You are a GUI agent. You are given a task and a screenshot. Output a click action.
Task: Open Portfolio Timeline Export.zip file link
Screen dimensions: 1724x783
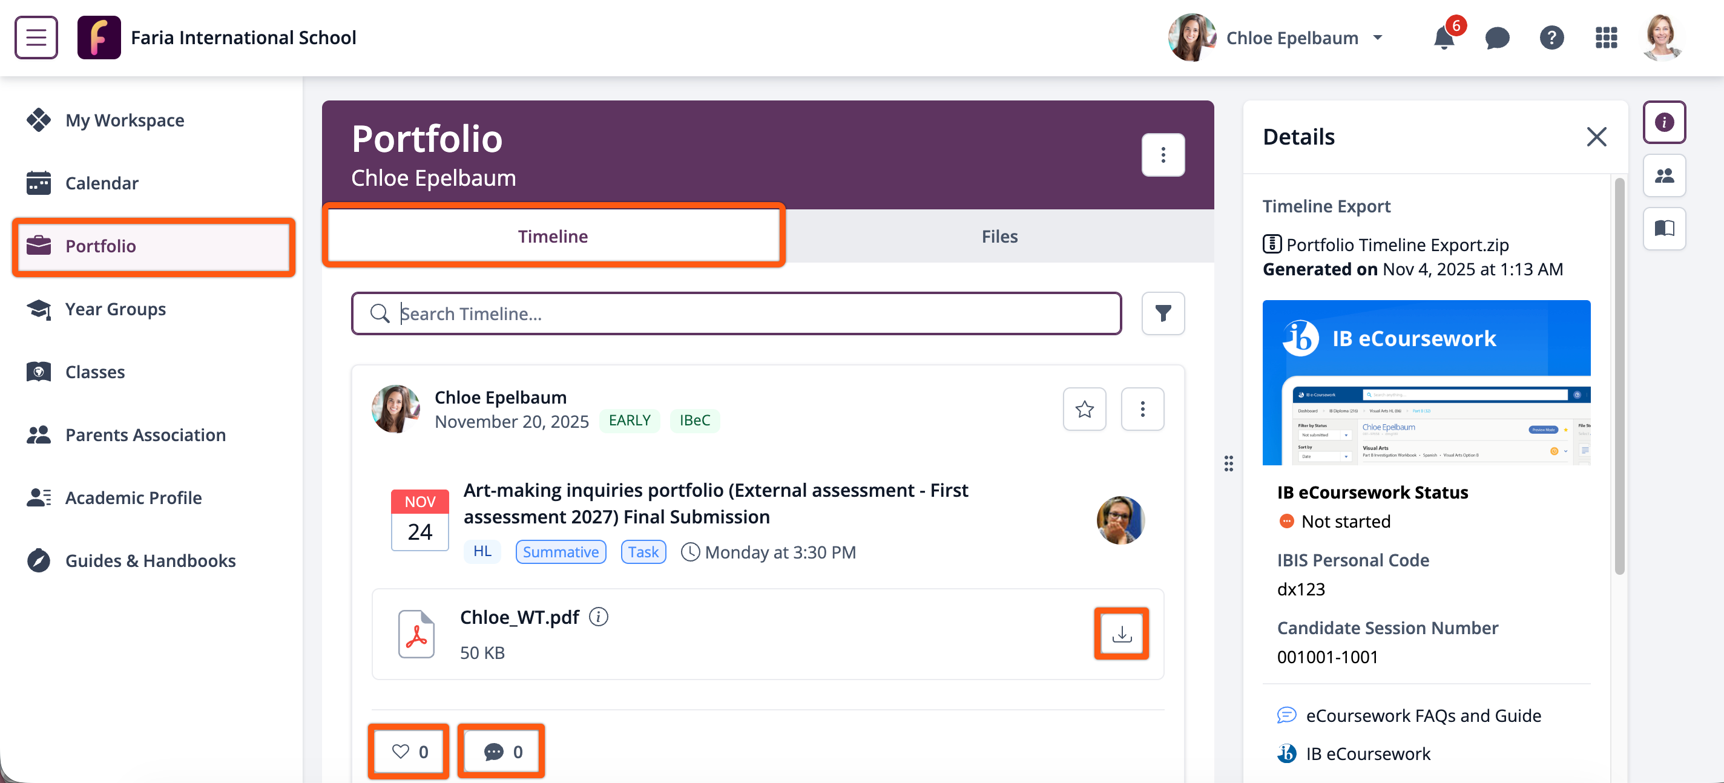(1397, 245)
